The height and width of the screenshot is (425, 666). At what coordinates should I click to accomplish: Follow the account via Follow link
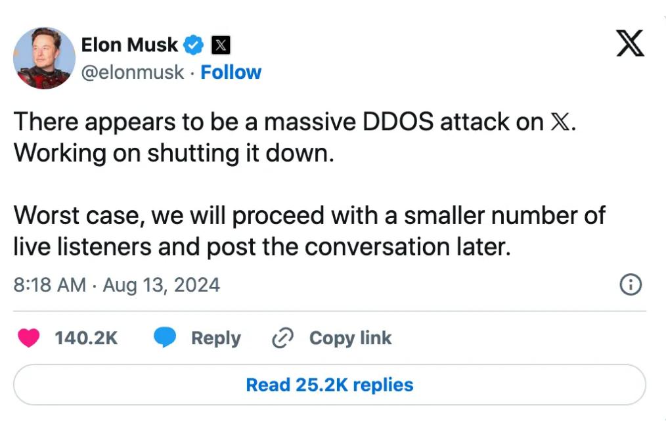[x=231, y=72]
